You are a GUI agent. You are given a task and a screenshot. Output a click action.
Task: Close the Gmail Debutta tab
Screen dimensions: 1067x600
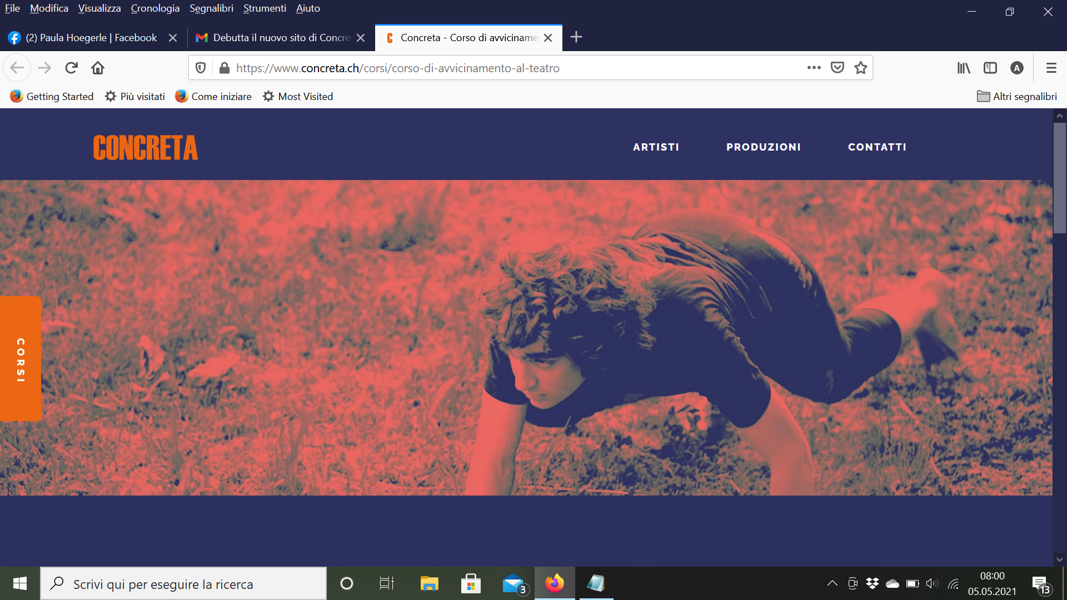click(361, 38)
